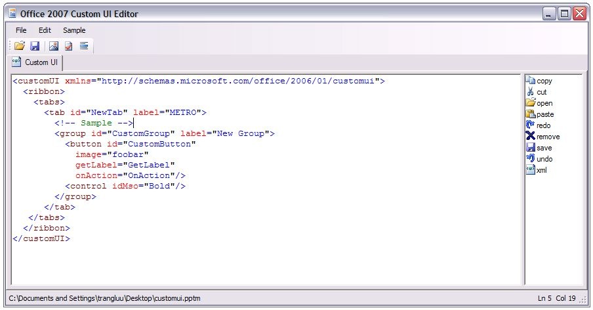This screenshot has height=310, width=593.
Task: Select the open folder icon in the image list
Action: (x=531, y=102)
